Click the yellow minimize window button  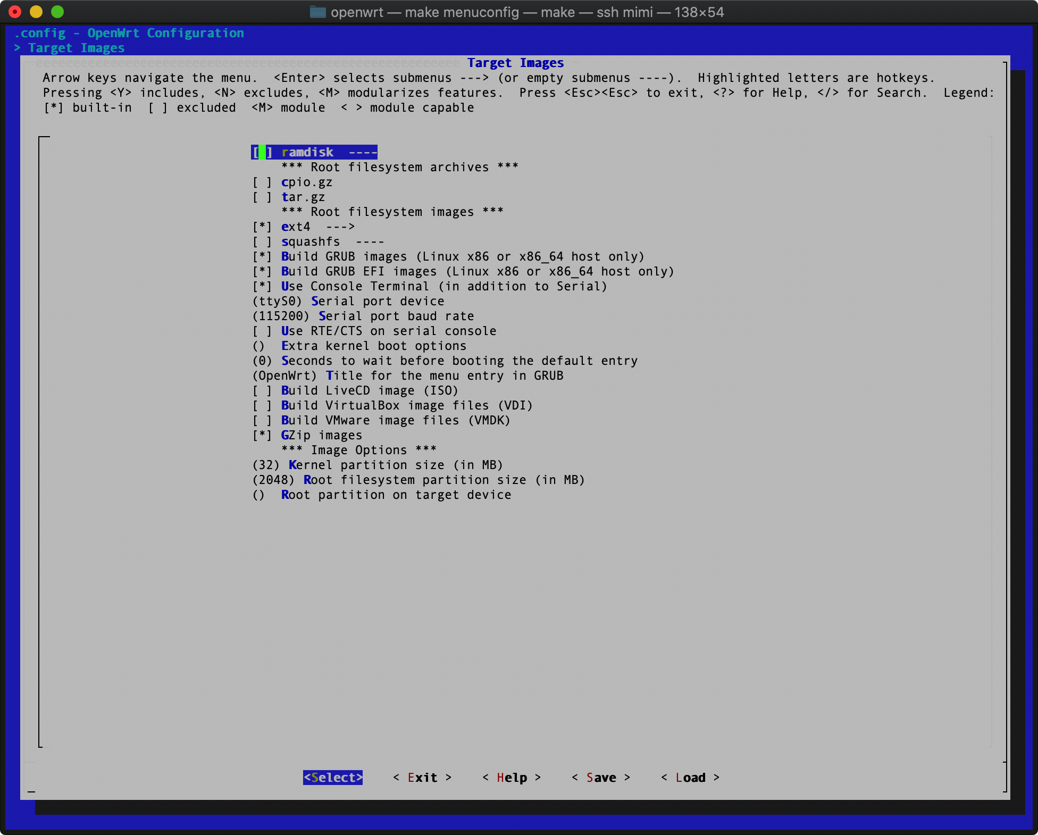click(36, 12)
